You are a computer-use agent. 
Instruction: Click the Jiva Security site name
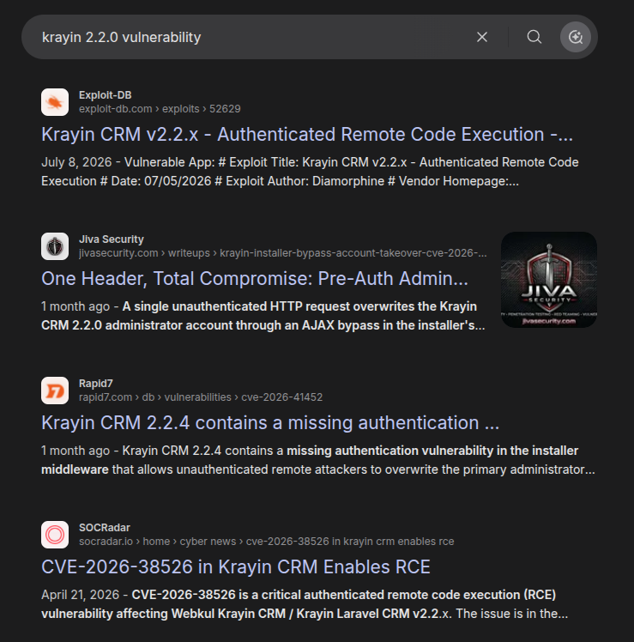coord(112,239)
